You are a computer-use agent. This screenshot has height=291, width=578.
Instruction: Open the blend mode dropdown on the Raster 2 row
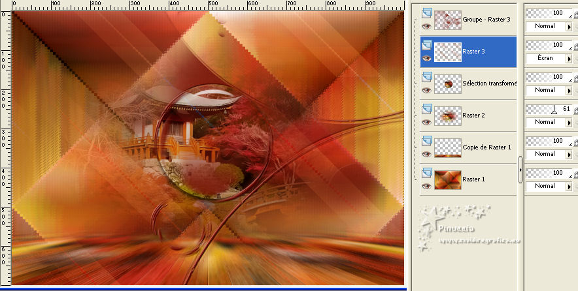549,123
